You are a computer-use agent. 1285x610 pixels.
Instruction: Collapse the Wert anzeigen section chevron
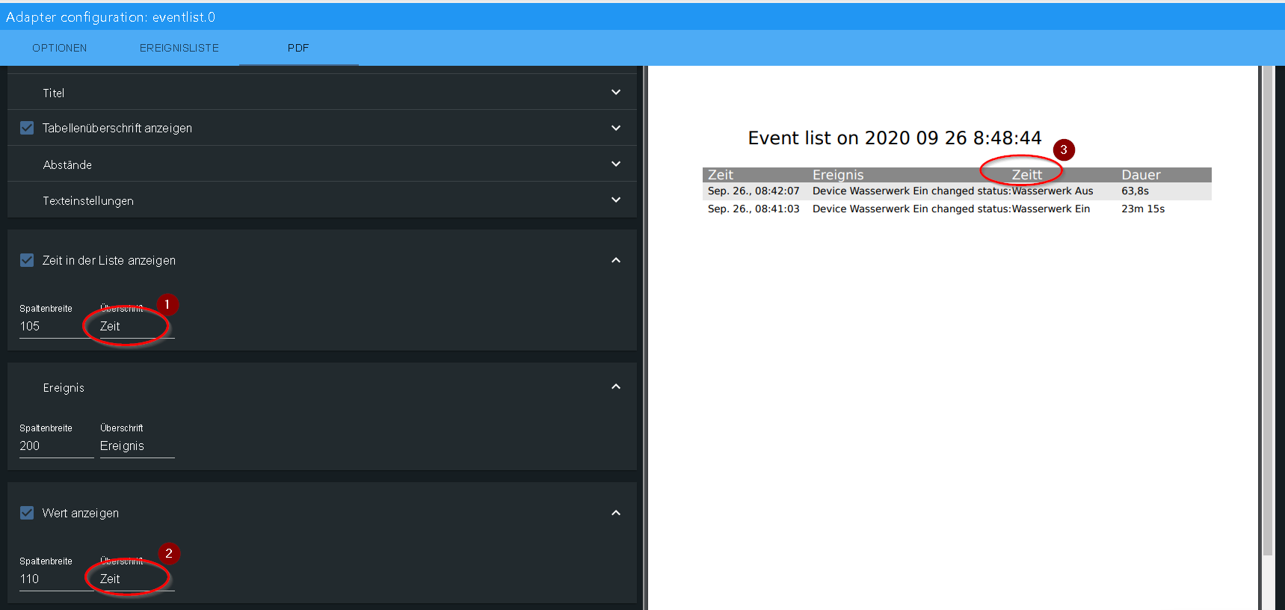tap(616, 513)
